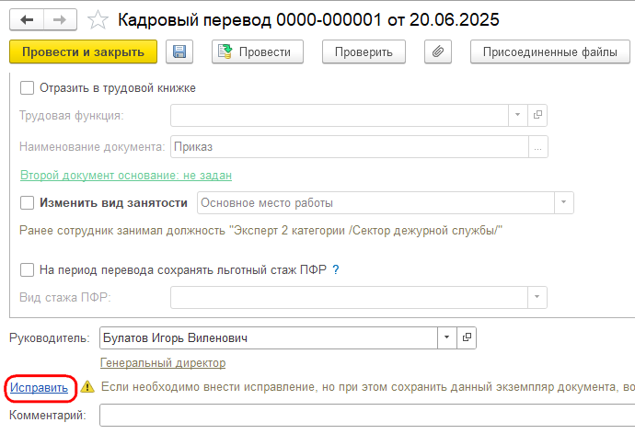Image resolution: width=635 pixels, height=434 pixels.
Task: Click the Трудовая функция input field
Action: pyautogui.click(x=340, y=115)
